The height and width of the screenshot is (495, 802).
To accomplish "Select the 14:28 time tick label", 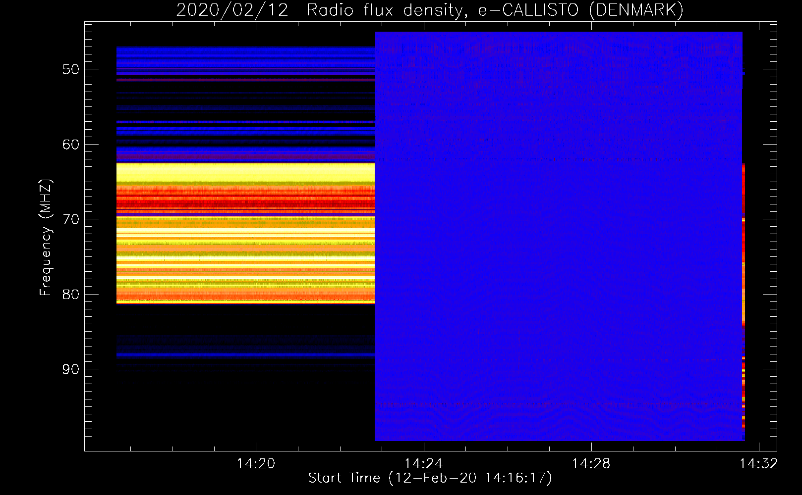I will [591, 463].
